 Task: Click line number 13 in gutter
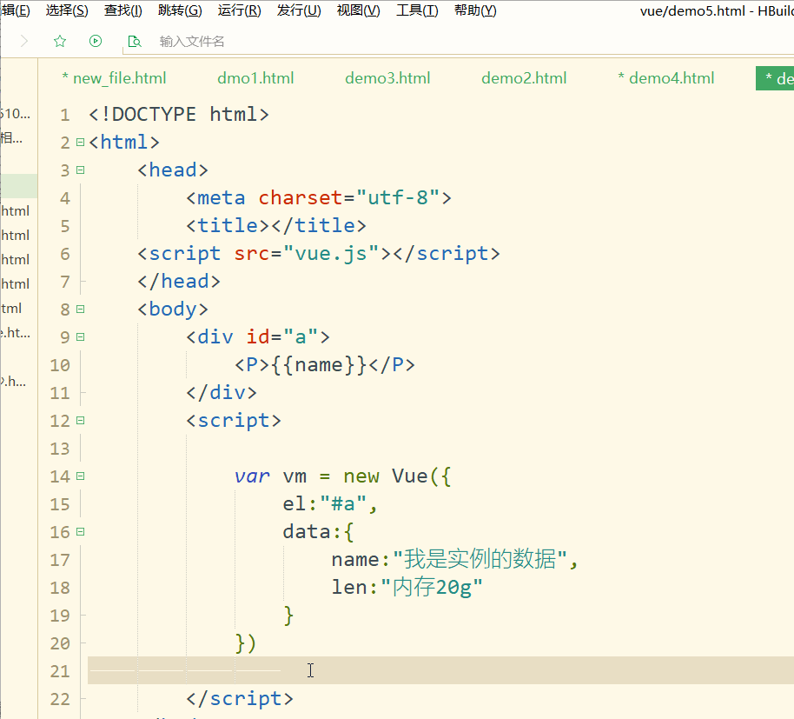coord(60,449)
